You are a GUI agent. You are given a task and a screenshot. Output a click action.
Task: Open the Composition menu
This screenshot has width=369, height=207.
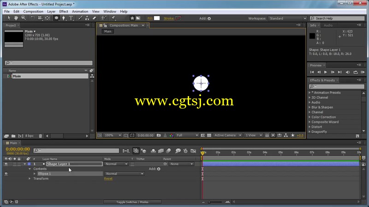(33, 11)
